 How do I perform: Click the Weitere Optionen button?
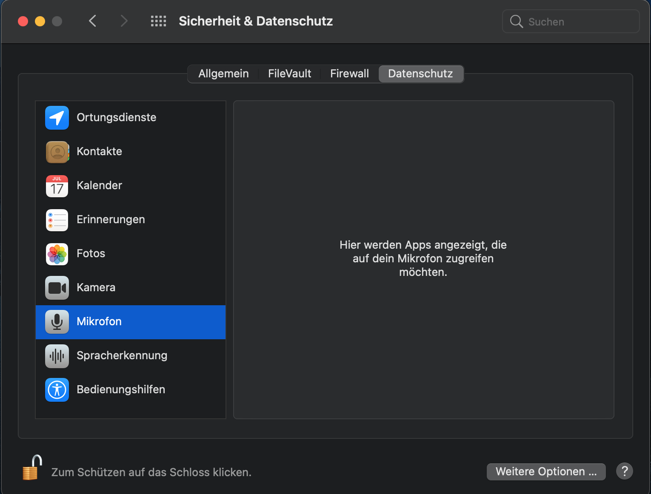point(546,471)
